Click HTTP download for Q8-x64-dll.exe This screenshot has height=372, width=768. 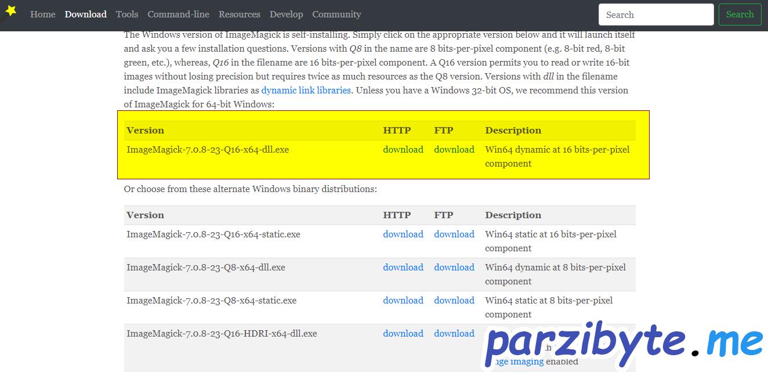coord(403,268)
